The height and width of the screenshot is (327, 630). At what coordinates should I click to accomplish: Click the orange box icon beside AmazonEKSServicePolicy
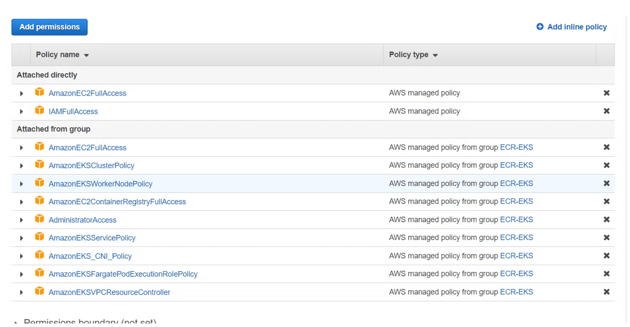click(x=39, y=237)
